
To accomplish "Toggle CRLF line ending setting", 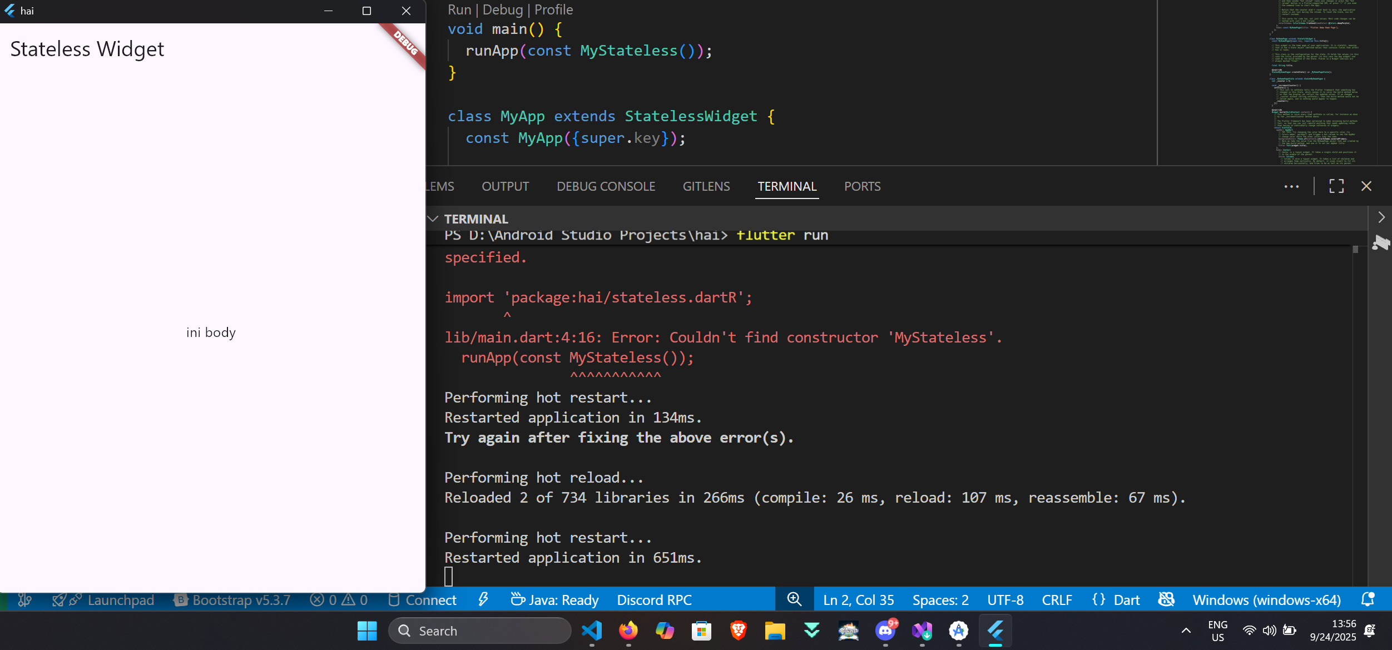I will (x=1057, y=600).
